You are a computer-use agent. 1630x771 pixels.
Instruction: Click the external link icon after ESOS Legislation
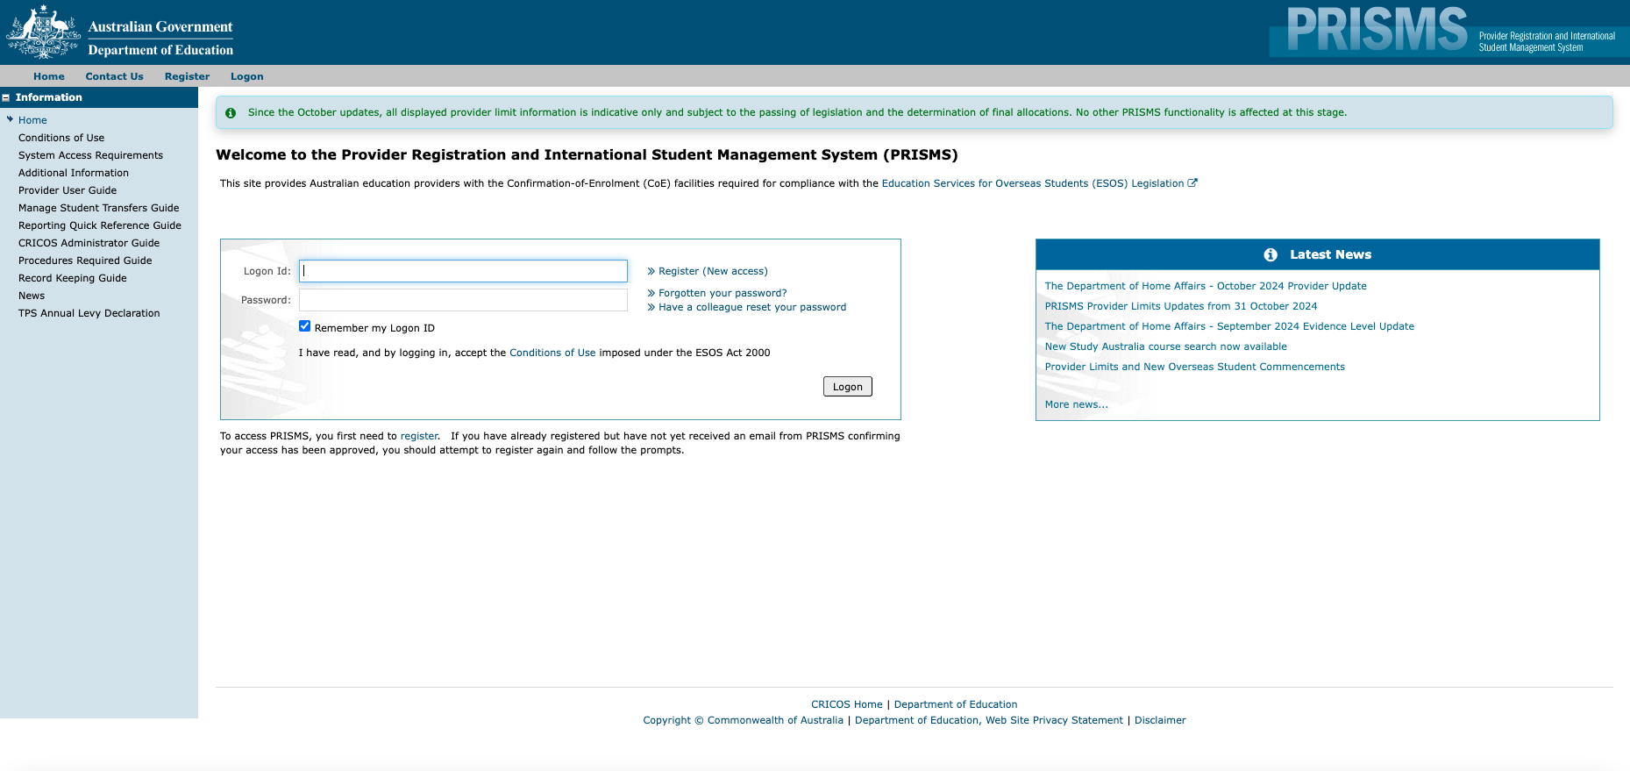[x=1192, y=183]
